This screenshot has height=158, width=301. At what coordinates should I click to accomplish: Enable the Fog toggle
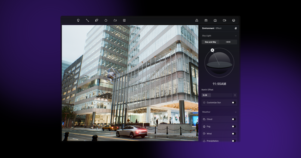(233, 126)
